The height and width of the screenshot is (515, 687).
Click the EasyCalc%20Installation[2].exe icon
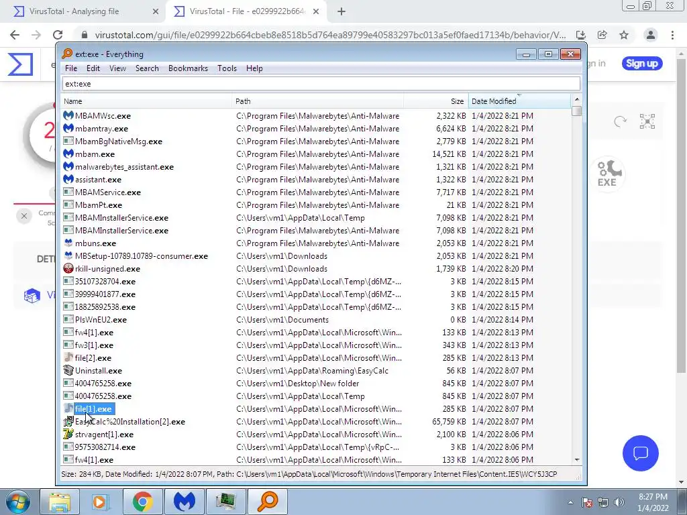click(68, 421)
